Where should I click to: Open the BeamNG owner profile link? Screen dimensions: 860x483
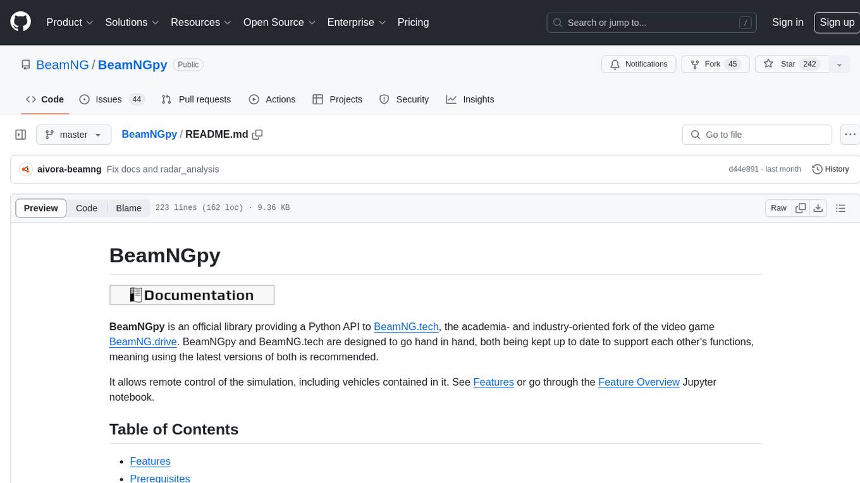tap(63, 64)
